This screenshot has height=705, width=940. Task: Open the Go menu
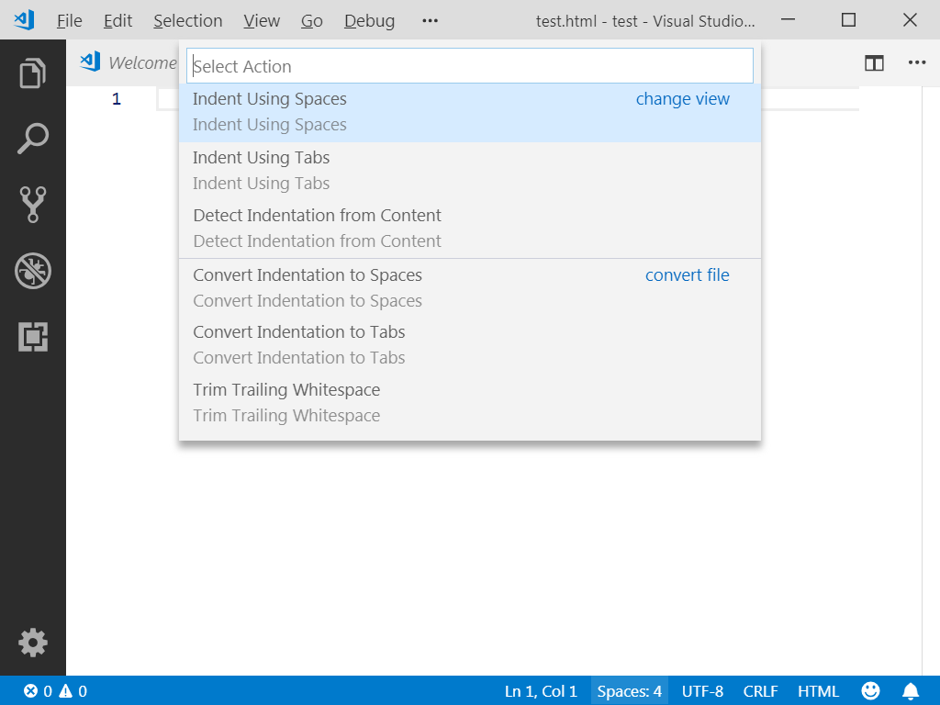312,20
